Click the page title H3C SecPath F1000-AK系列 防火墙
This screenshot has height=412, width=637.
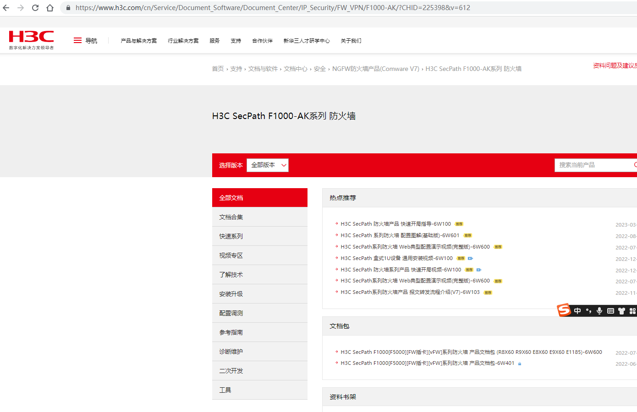click(x=284, y=116)
